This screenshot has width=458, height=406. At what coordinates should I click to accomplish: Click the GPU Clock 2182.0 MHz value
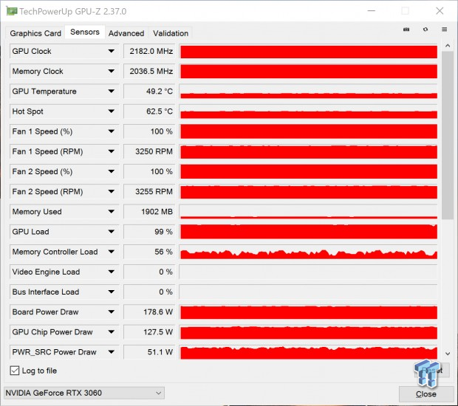(x=149, y=51)
